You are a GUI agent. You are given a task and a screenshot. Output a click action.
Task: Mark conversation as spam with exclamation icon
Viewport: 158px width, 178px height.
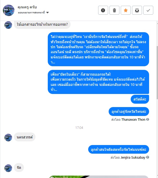[103, 10]
